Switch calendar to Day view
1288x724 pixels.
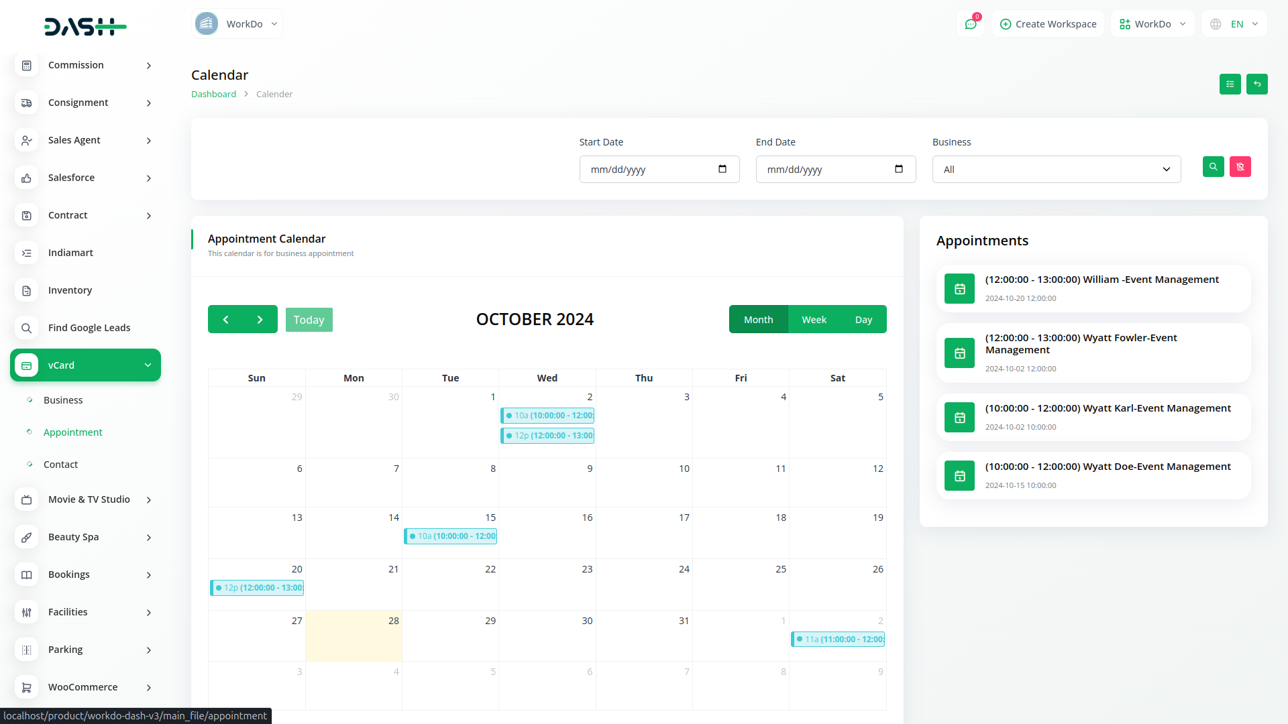click(863, 320)
